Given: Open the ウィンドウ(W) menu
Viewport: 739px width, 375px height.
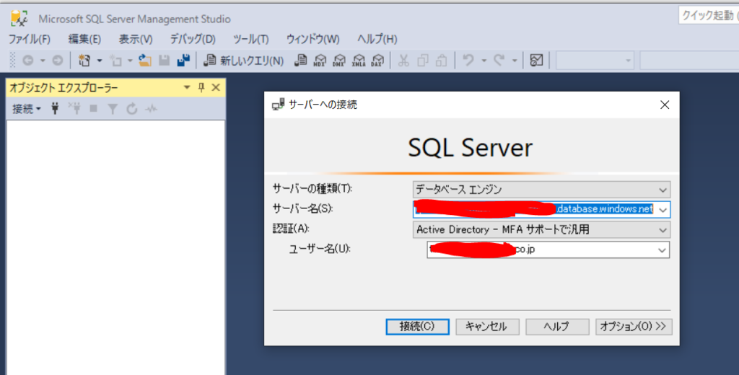Looking at the screenshot, I should (x=313, y=39).
